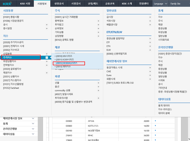Open [70011] EUREX 유로스톡스50 link

(120, 83)
